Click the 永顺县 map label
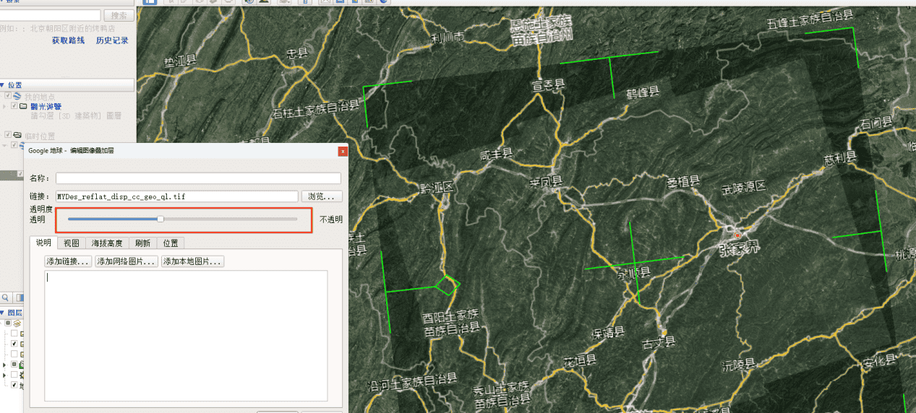This screenshot has width=916, height=413. point(633,274)
